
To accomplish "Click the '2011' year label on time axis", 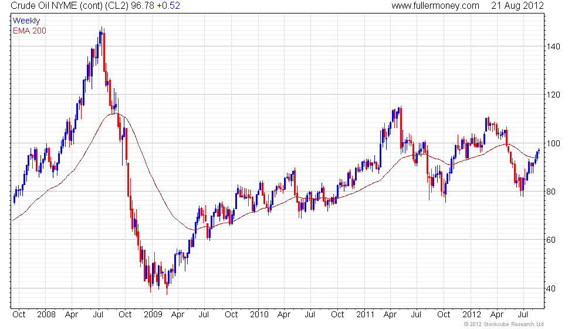I will click(x=365, y=315).
